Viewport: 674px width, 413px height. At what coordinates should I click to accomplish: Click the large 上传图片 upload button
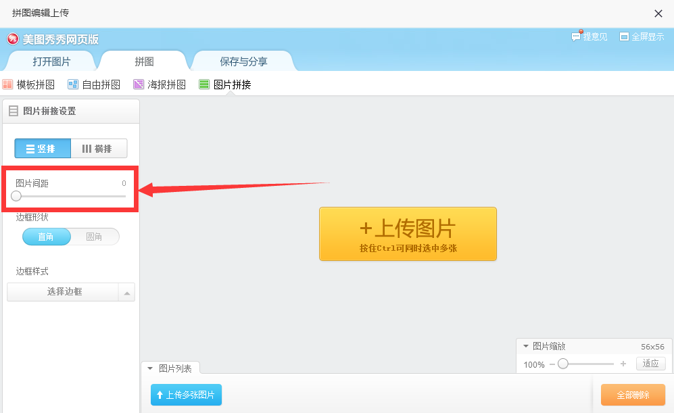[408, 234]
